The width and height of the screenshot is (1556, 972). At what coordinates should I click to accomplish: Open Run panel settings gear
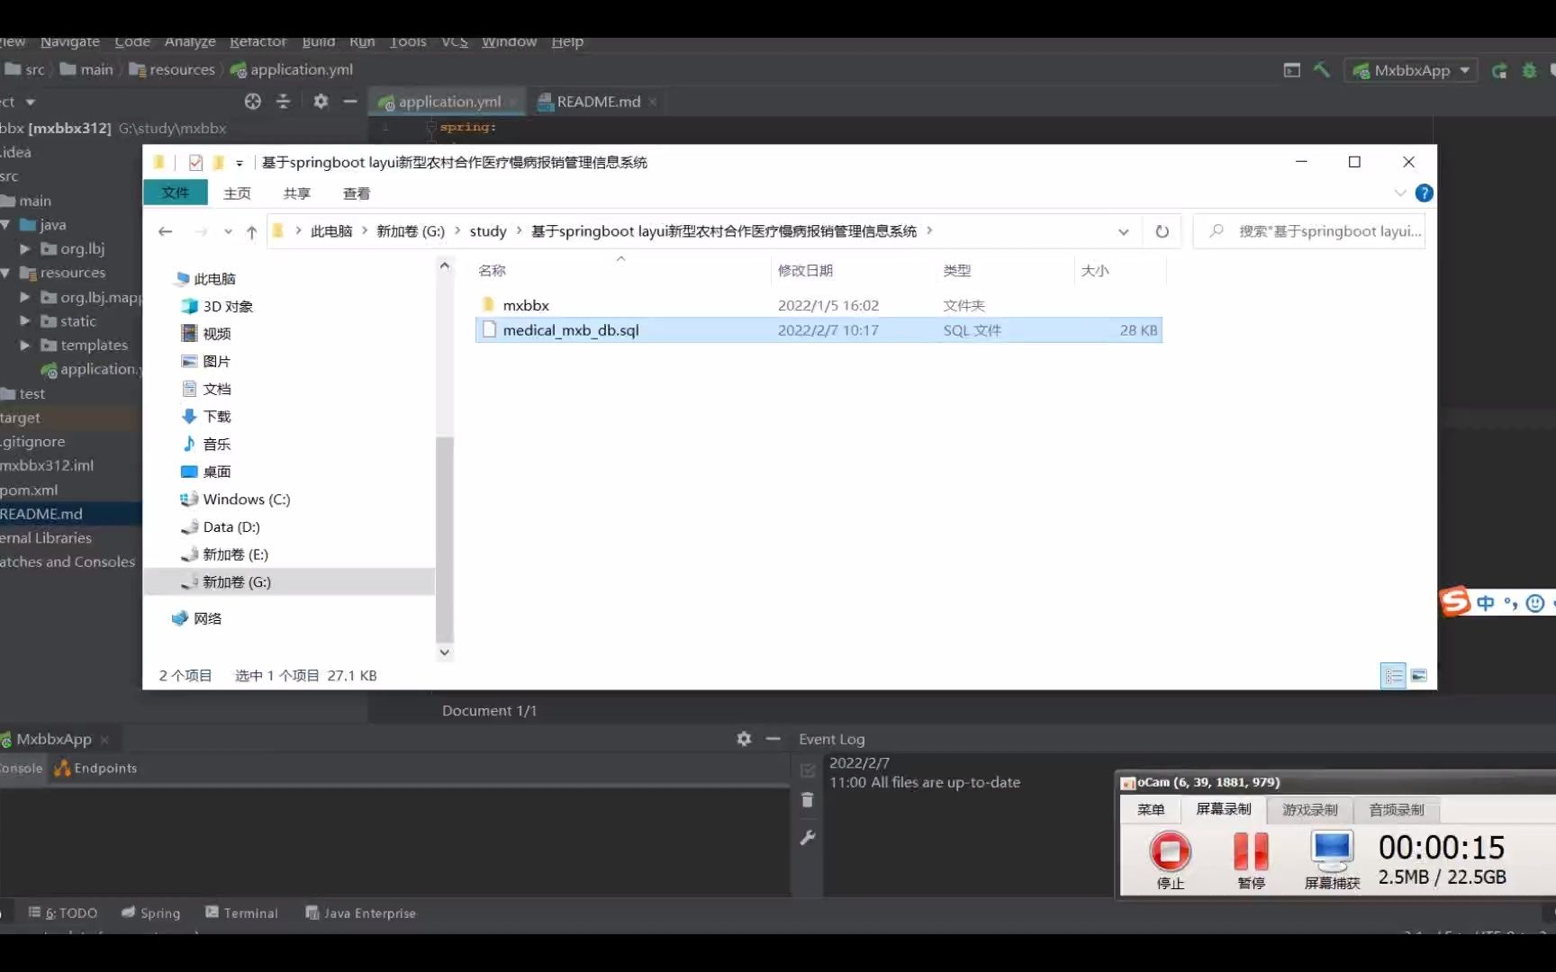pyautogui.click(x=744, y=739)
